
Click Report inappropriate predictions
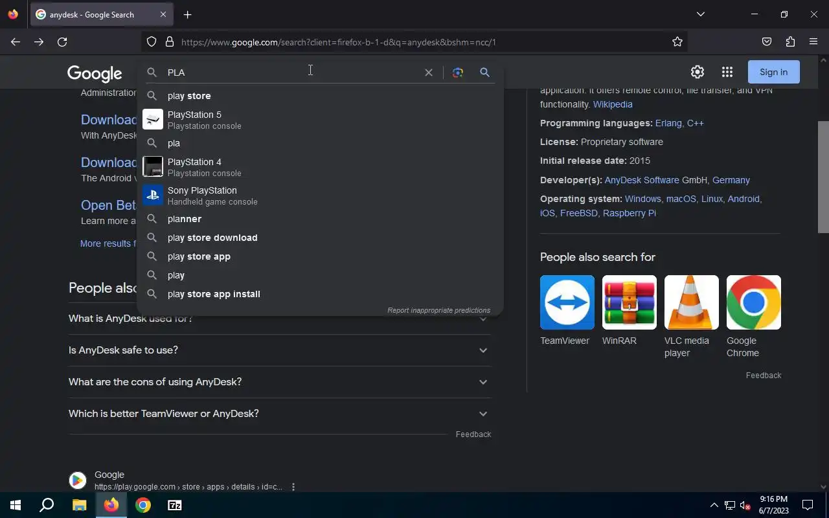(x=438, y=310)
